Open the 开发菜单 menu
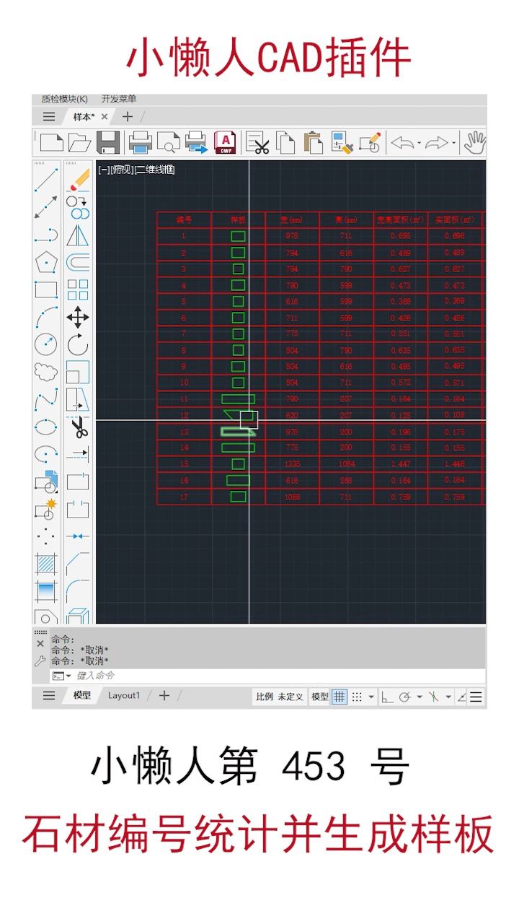Screen dimensions: 519x924 coord(119,99)
